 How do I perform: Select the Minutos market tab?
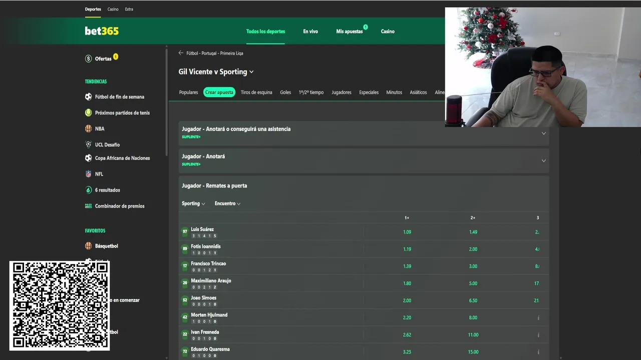[x=394, y=92]
